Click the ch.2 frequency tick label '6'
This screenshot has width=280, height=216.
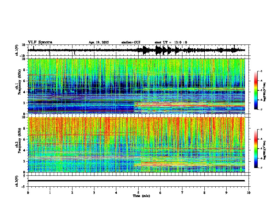click(x=24, y=139)
